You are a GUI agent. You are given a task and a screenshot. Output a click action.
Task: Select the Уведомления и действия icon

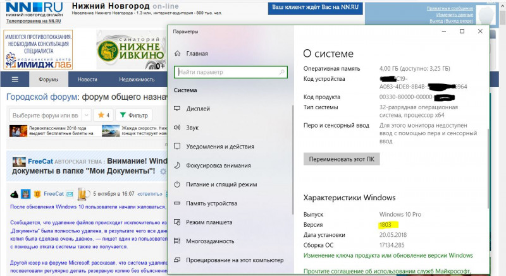click(x=177, y=147)
